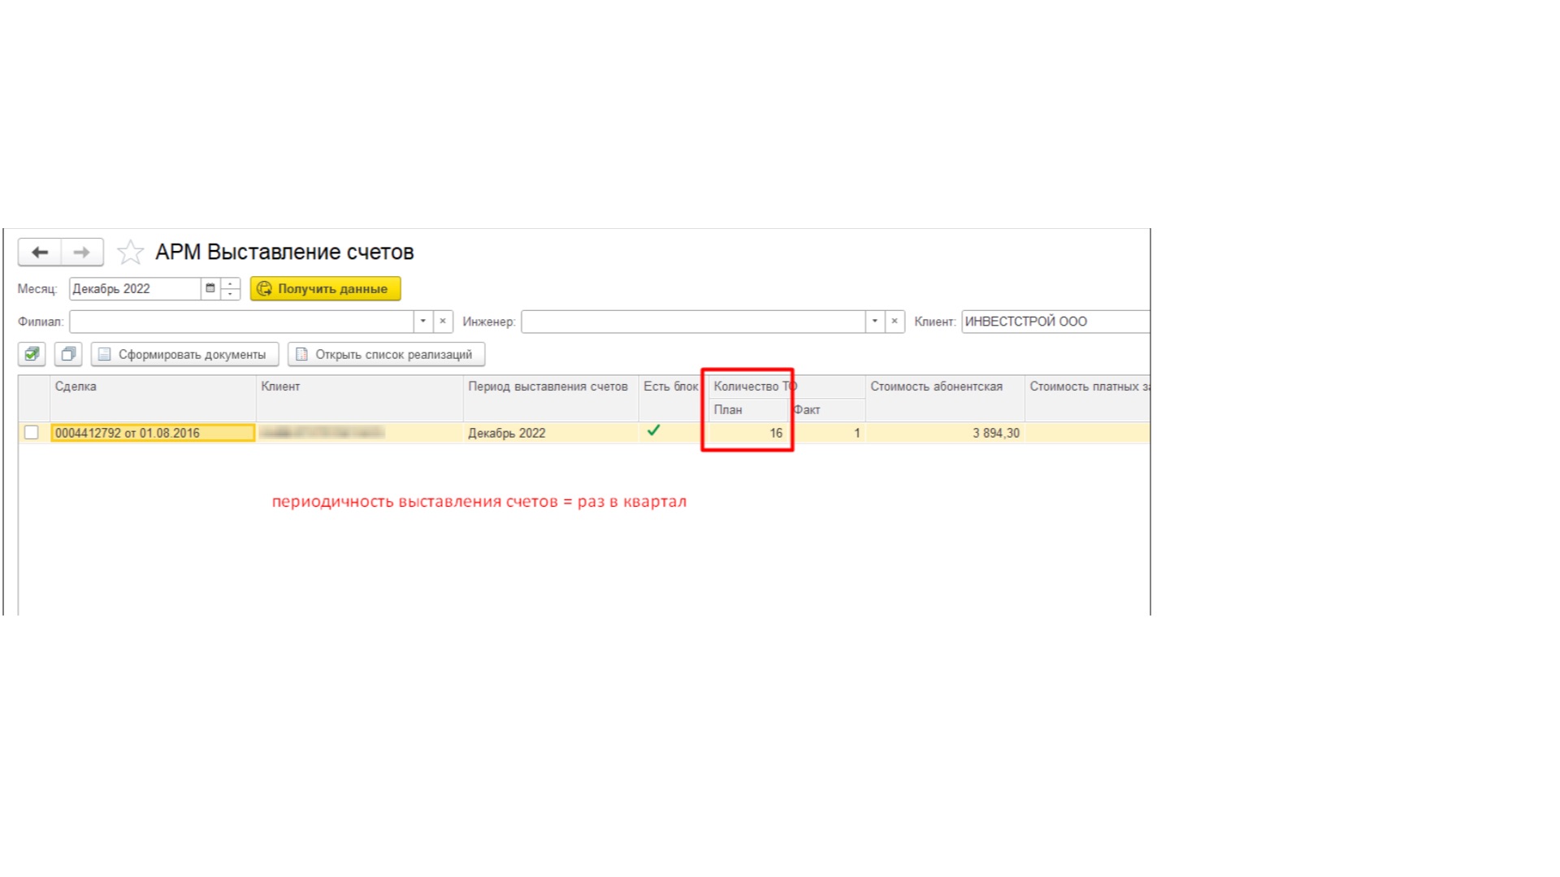The image size is (1560, 877).
Task: Expand the Филиал dropdown list
Action: coord(423,322)
